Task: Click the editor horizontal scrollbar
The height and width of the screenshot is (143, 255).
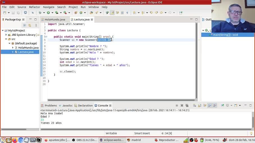Action: [121, 100]
